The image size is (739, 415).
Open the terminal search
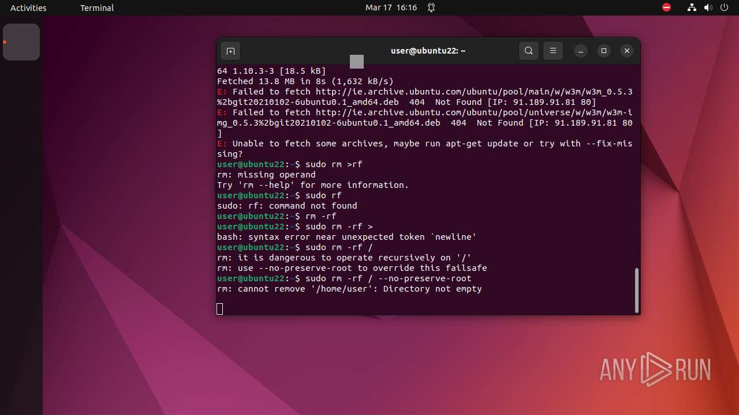[x=528, y=51]
